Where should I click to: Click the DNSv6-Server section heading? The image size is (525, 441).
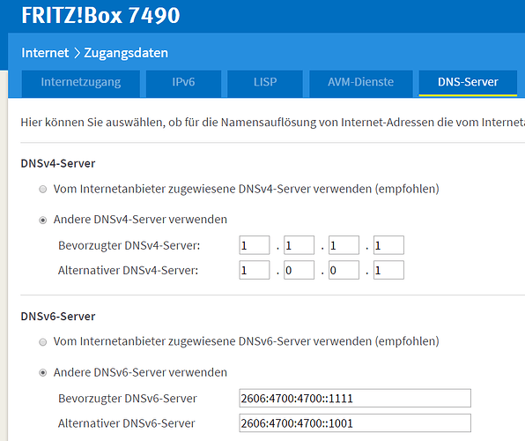pos(58,317)
